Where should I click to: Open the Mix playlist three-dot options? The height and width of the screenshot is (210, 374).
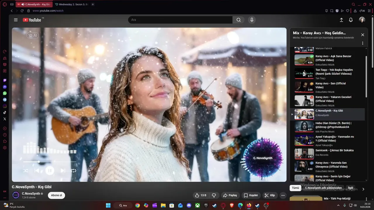(x=363, y=43)
